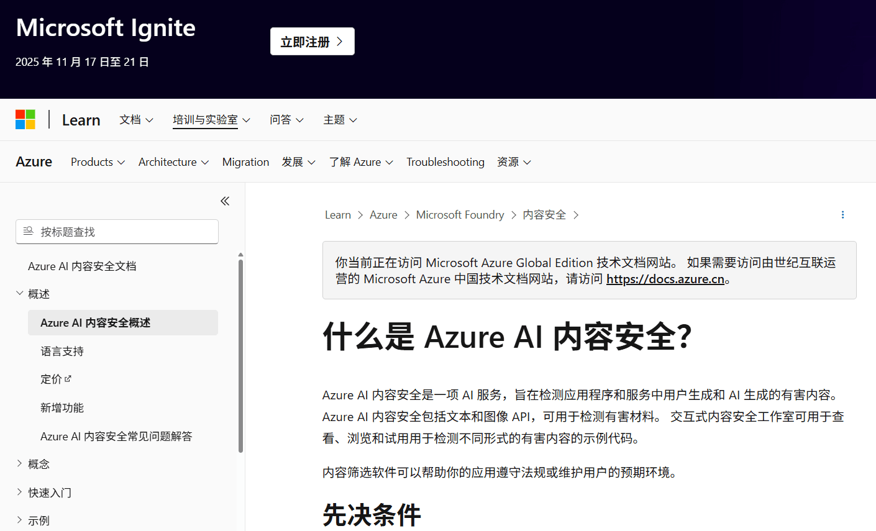Open the 语言支持 sidebar item

pos(62,351)
